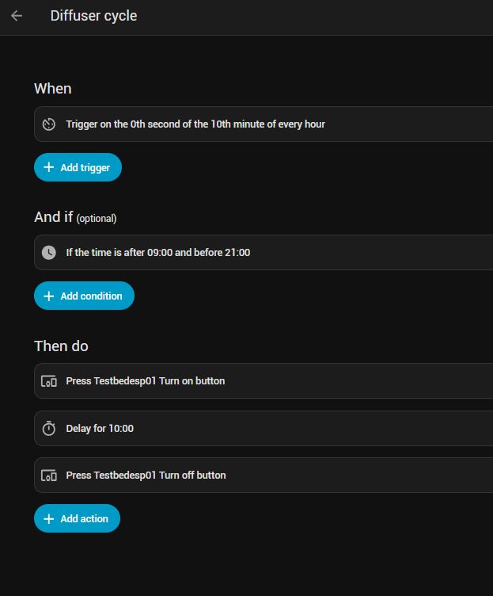The height and width of the screenshot is (596, 493).
Task: Click the plus icon in Add trigger
Action: [x=49, y=168]
